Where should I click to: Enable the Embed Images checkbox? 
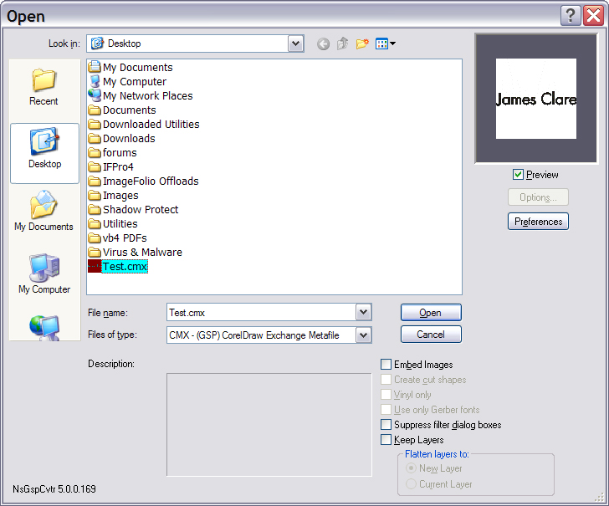(x=386, y=365)
